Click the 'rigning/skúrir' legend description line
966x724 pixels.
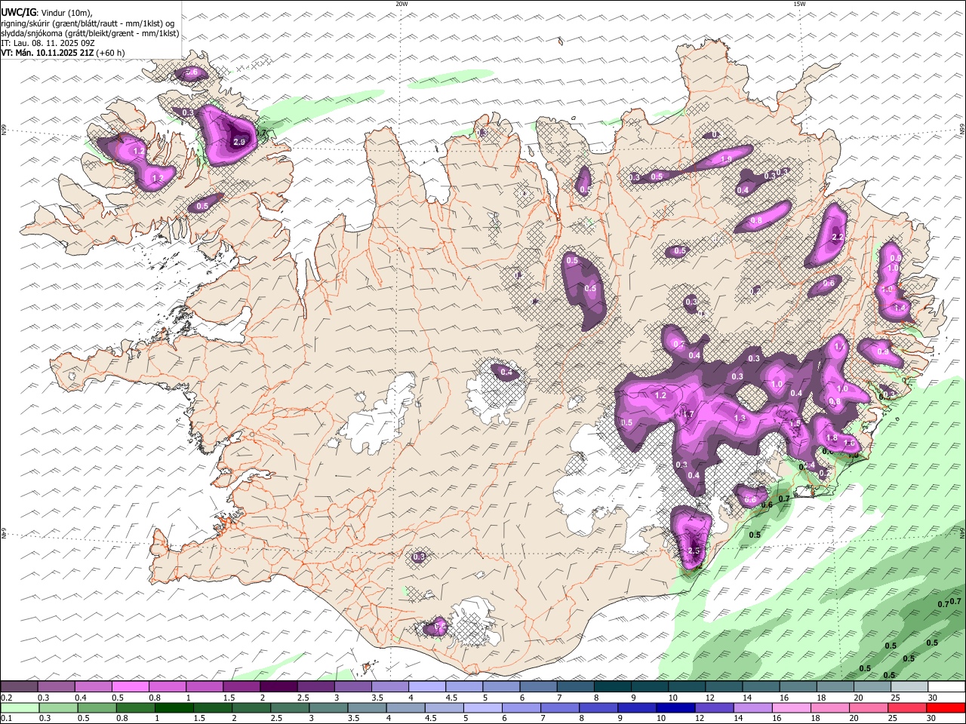pyautogui.click(x=88, y=23)
